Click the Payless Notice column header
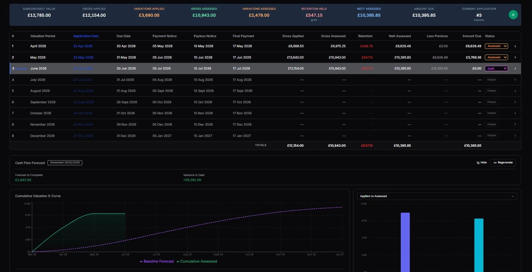The image size is (532, 272). coord(205,36)
